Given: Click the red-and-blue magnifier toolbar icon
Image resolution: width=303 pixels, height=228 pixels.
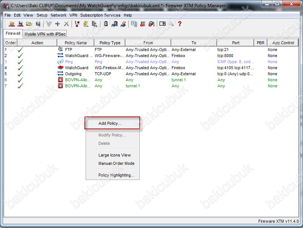Looking at the screenshot, I should point(151,24).
